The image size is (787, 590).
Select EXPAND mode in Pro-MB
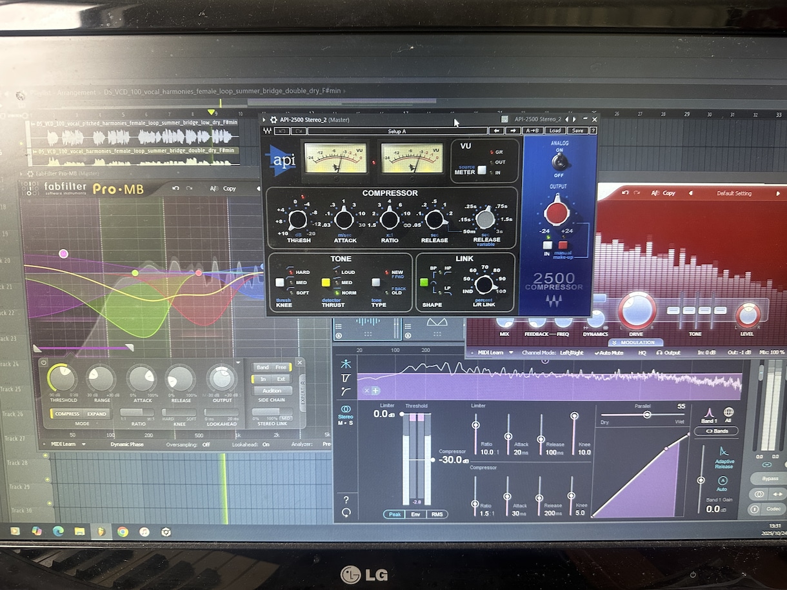click(97, 414)
